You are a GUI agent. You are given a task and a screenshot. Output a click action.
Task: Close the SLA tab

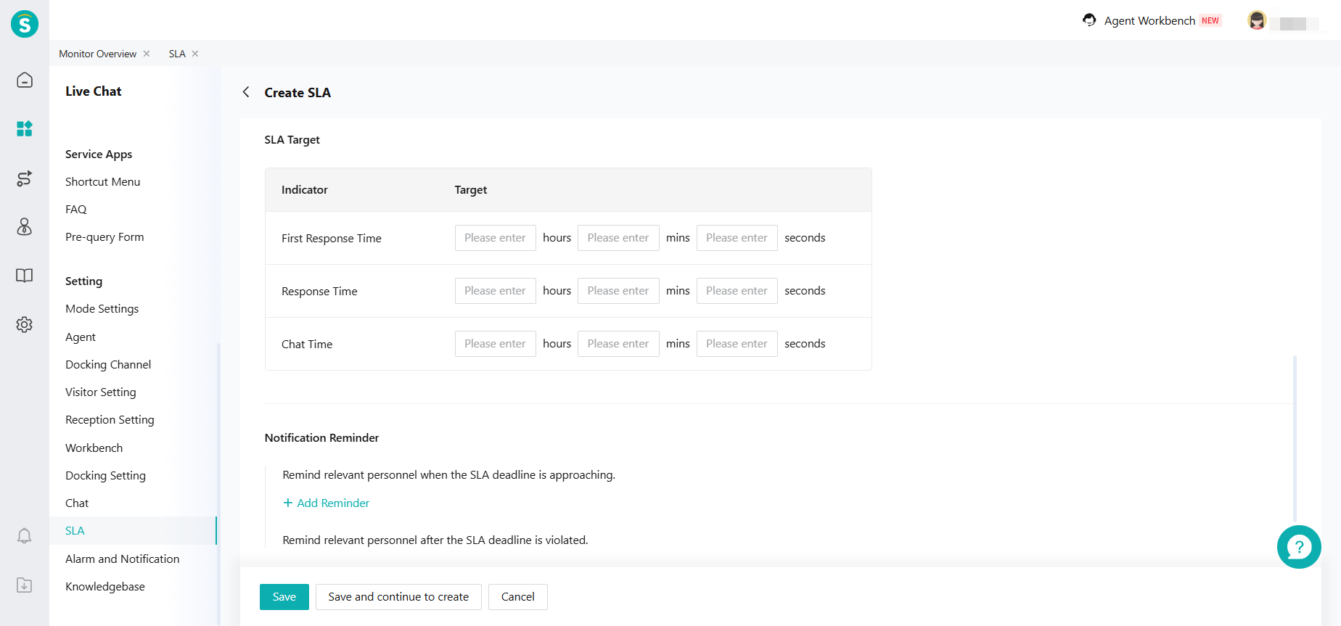pos(195,54)
